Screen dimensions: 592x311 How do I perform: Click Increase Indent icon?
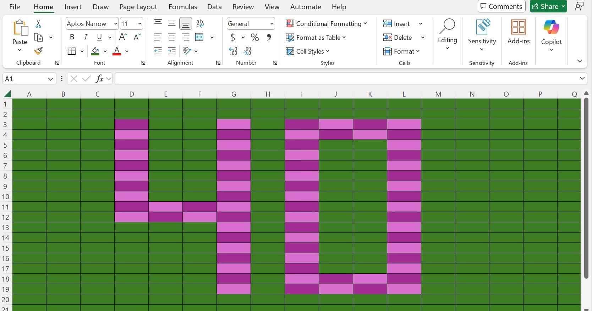point(172,51)
